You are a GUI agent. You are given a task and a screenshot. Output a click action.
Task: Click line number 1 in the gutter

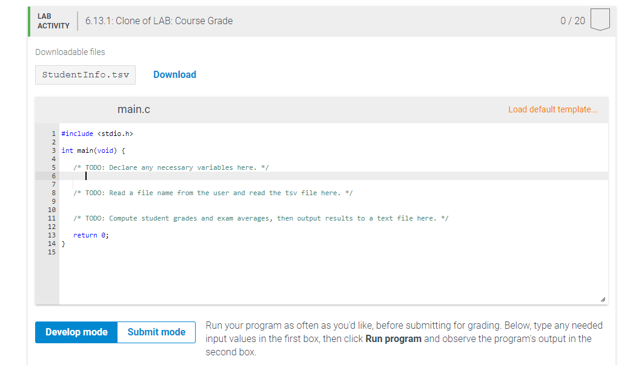pos(53,134)
